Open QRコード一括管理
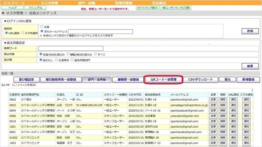 coord(164,80)
